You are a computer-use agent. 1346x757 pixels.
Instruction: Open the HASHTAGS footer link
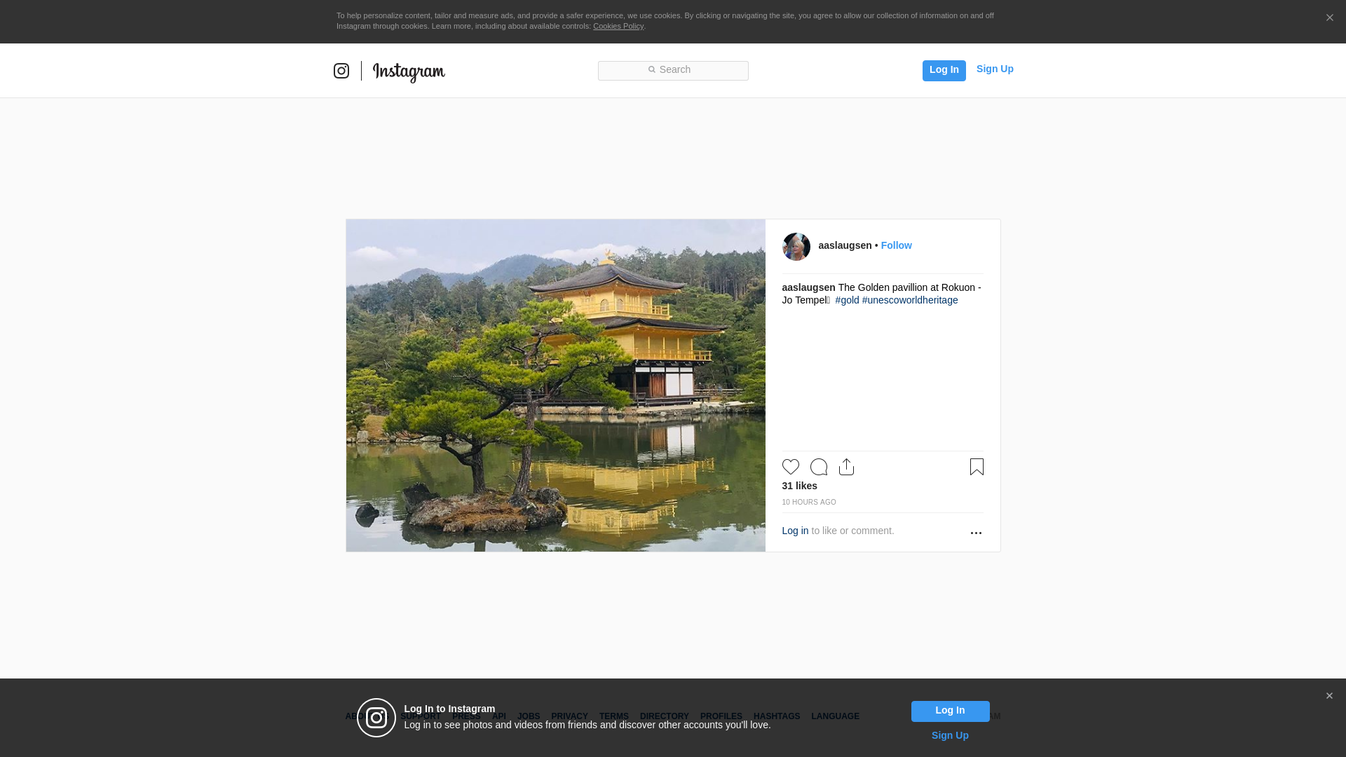[x=777, y=716]
